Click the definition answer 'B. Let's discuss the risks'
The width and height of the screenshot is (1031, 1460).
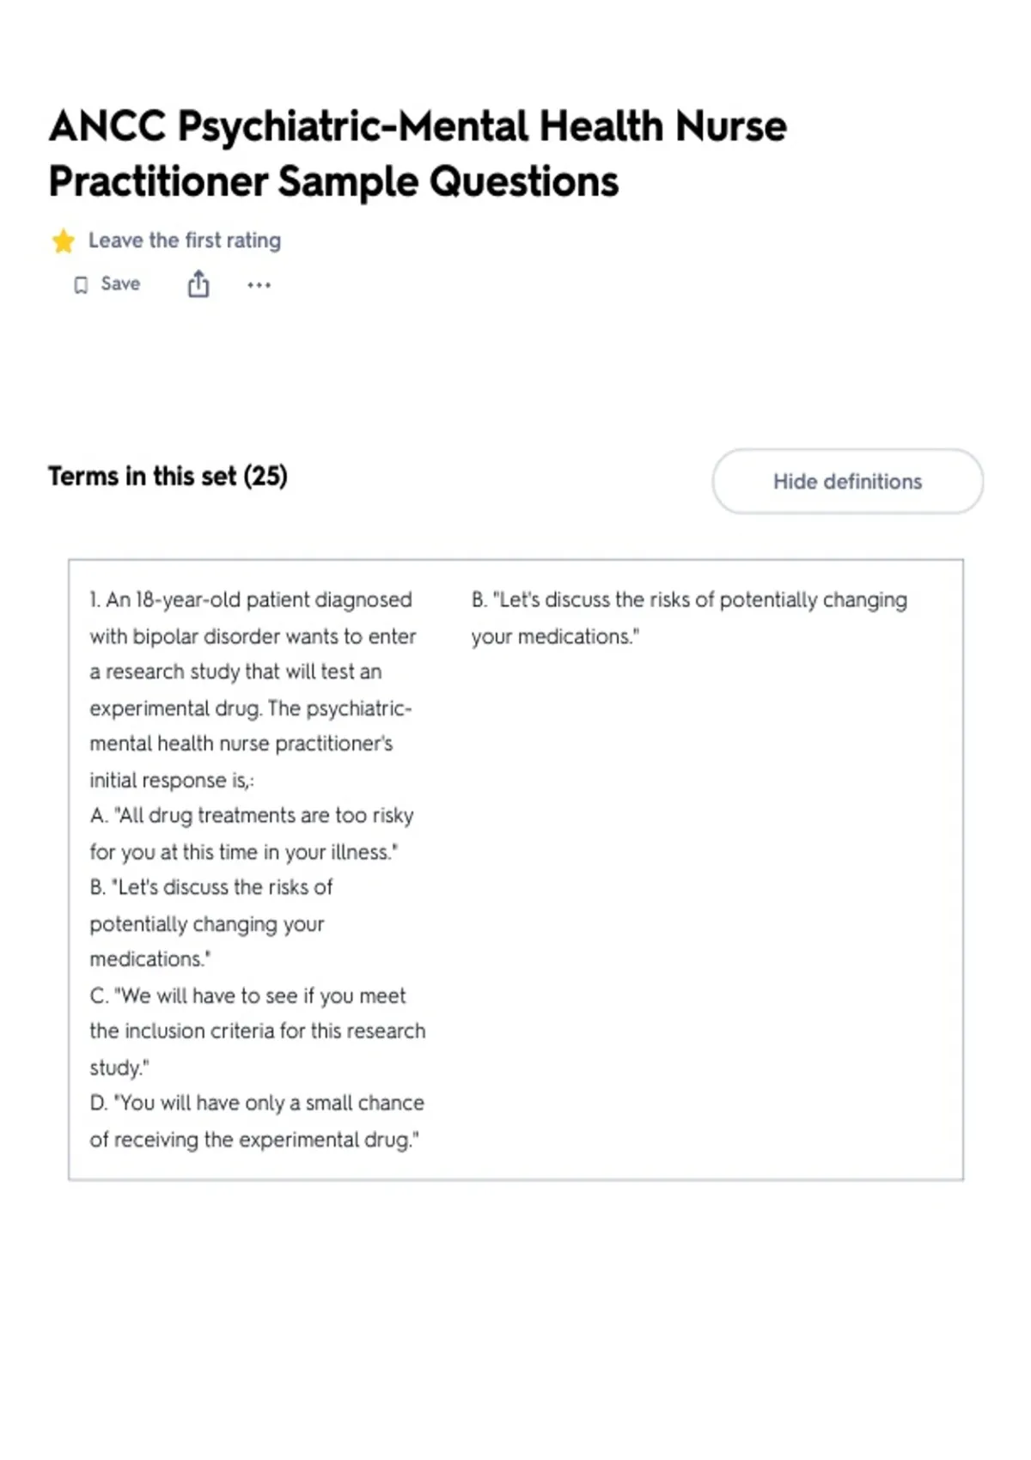click(689, 599)
